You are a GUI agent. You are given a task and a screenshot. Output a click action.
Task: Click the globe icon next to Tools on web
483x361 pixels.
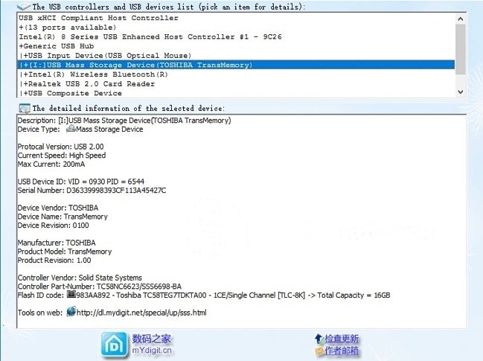click(71, 311)
